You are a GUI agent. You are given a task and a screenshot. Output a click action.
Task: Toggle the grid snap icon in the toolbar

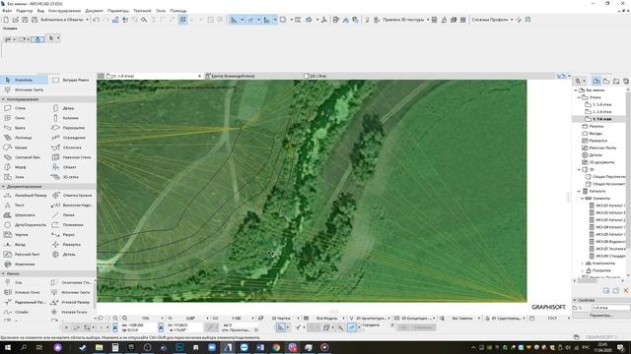pos(182,20)
